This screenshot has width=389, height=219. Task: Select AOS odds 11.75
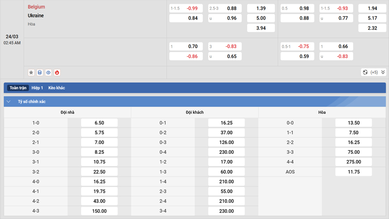tap(354, 172)
